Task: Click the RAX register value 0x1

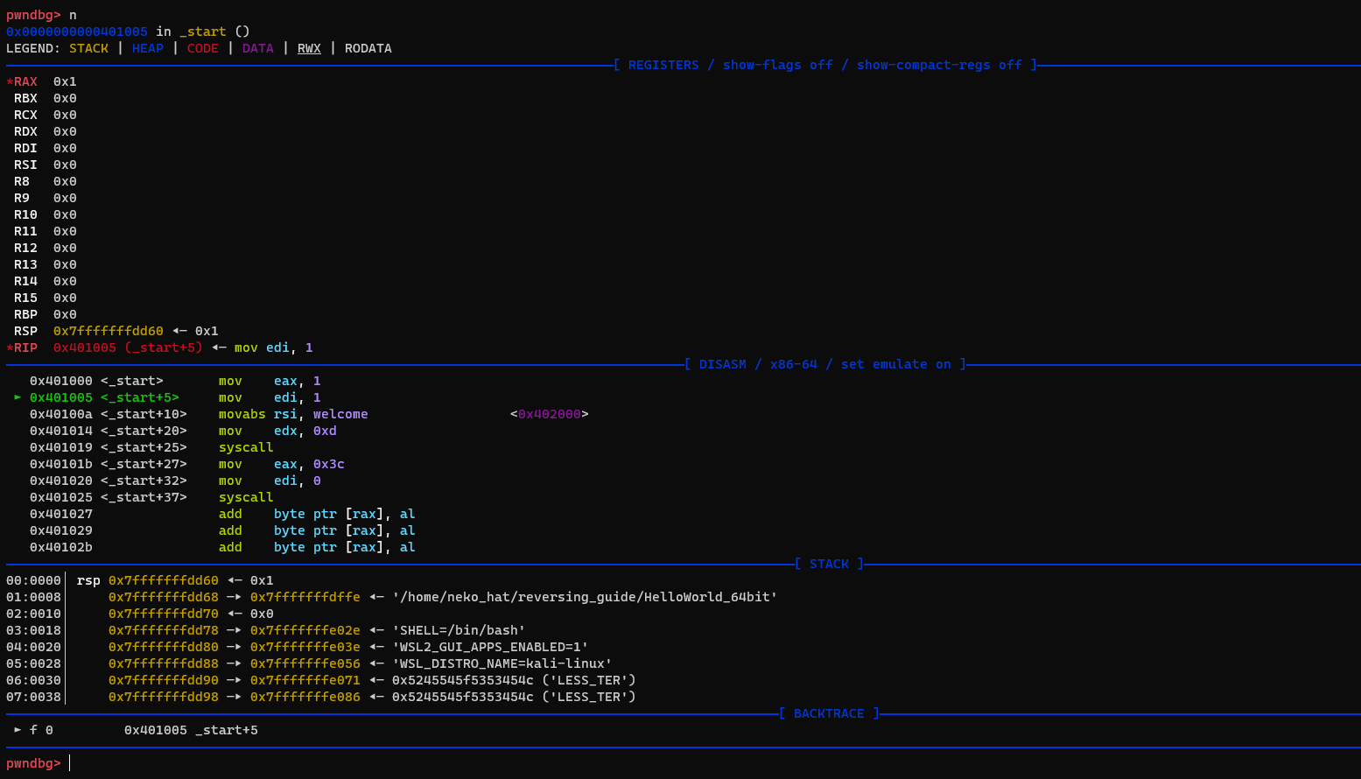Action: [65, 81]
